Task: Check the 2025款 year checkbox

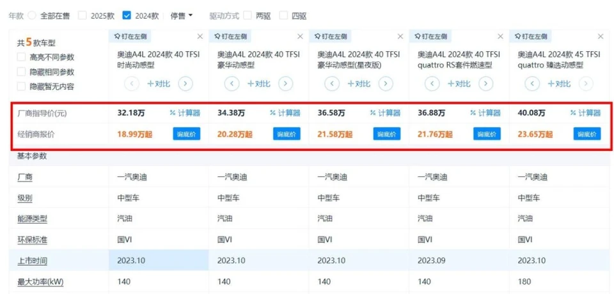Action: [x=83, y=16]
